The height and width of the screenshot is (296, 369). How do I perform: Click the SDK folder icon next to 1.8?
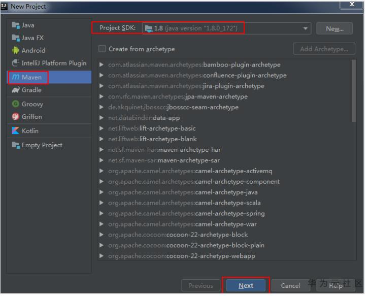tap(149, 29)
